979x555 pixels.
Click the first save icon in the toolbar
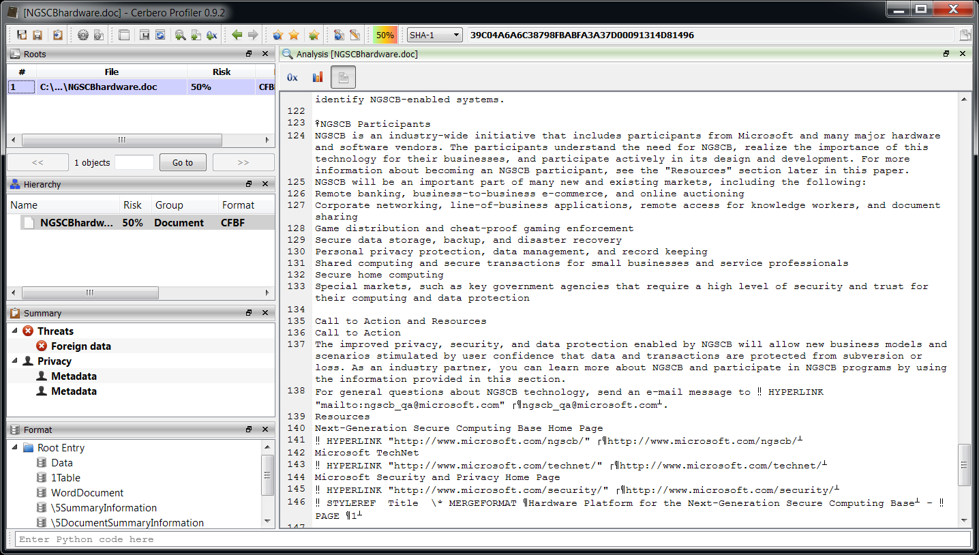[22, 35]
